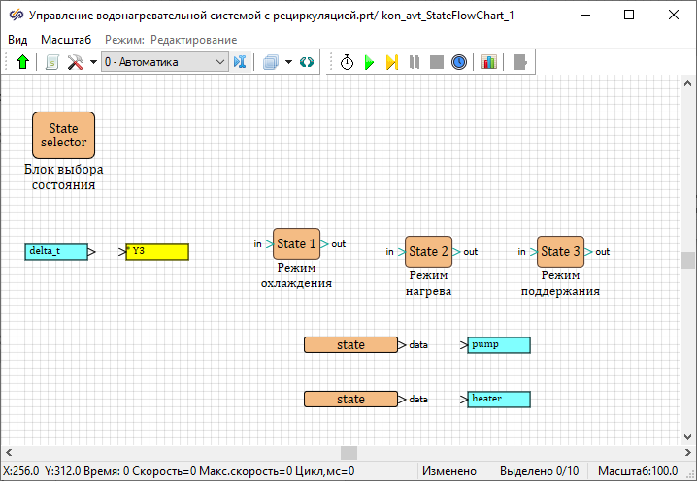Open the script page icon
This screenshot has width=697, height=481.
coord(52,62)
